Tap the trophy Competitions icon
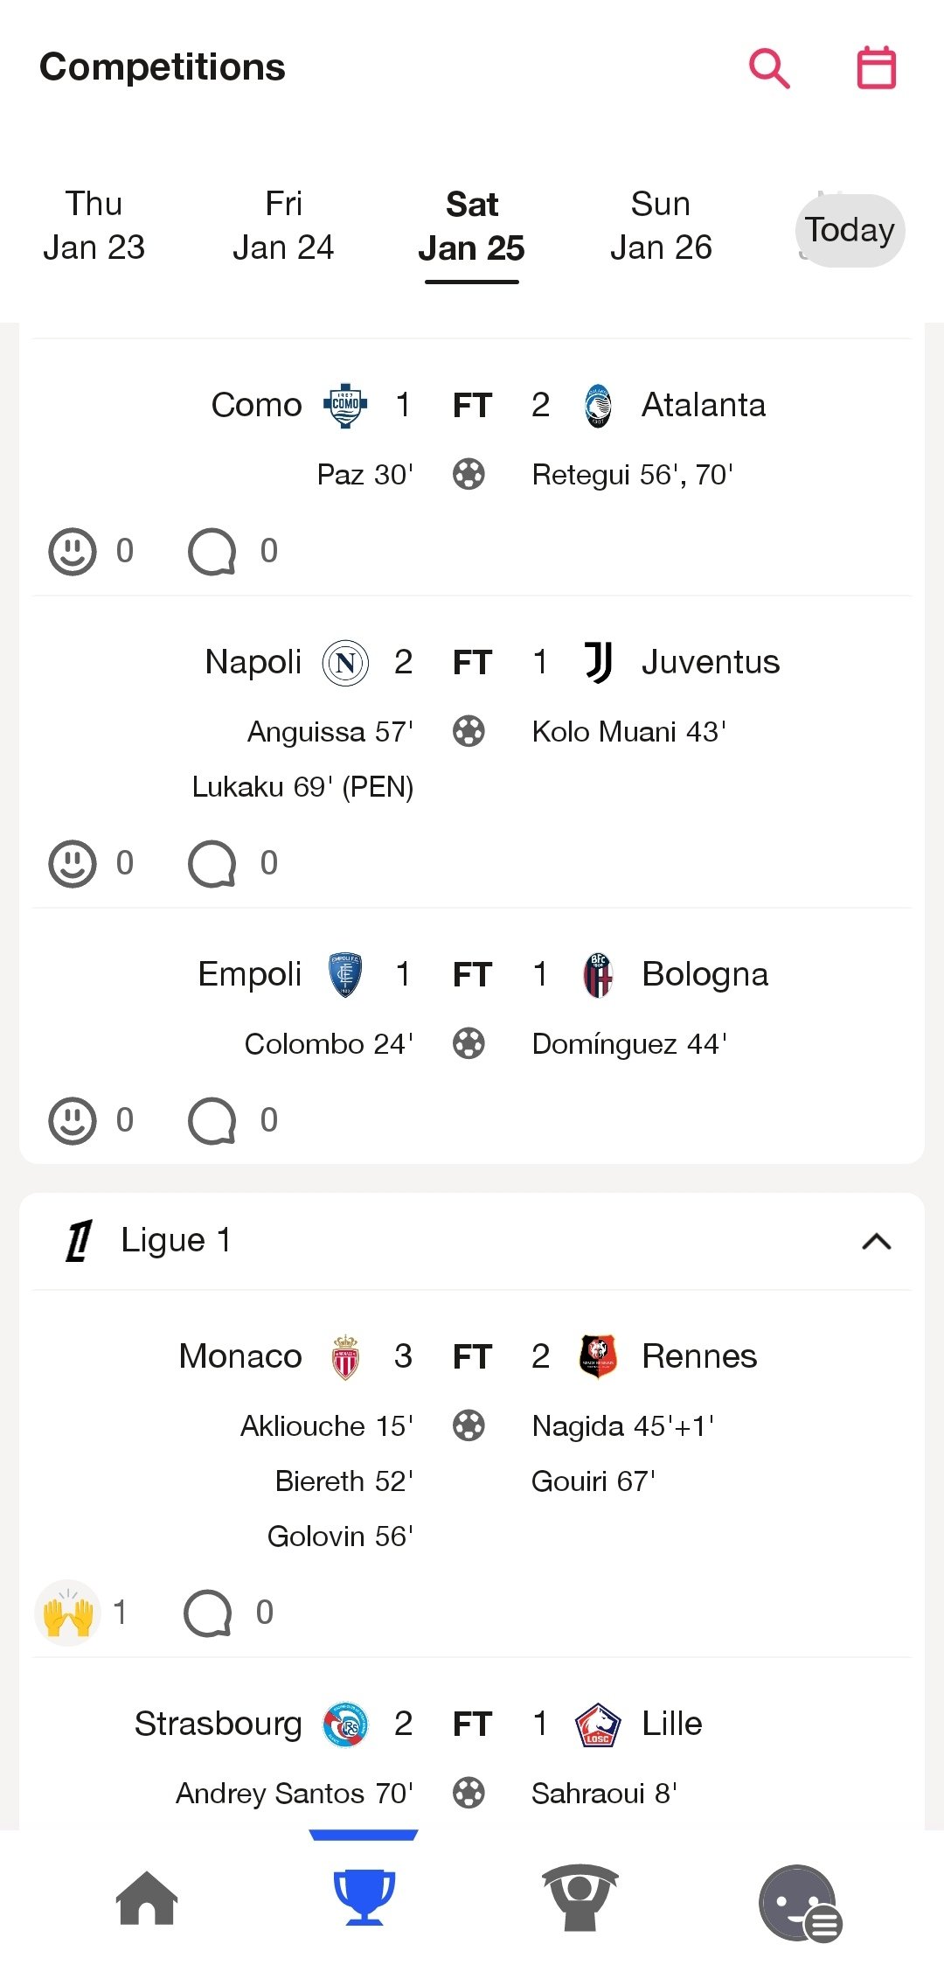 point(364,1898)
